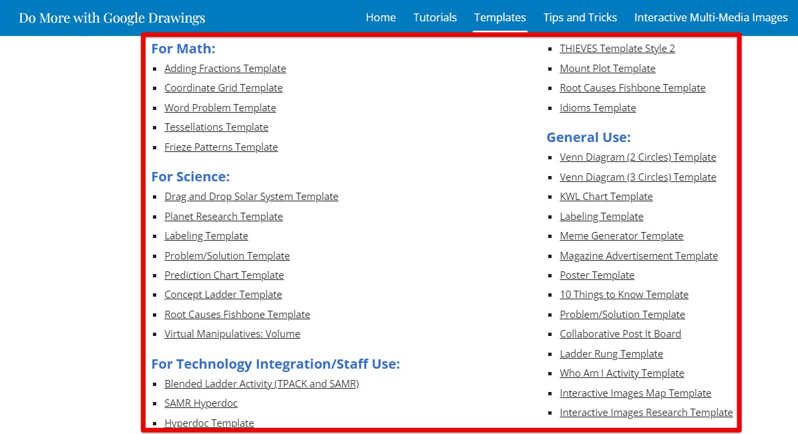Open Labeling Template under For Science
The image size is (798, 434).
[206, 236]
